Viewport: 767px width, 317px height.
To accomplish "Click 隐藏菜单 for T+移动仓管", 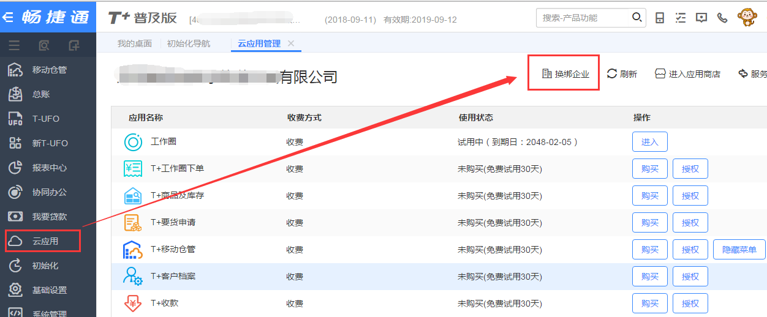I will (x=739, y=250).
